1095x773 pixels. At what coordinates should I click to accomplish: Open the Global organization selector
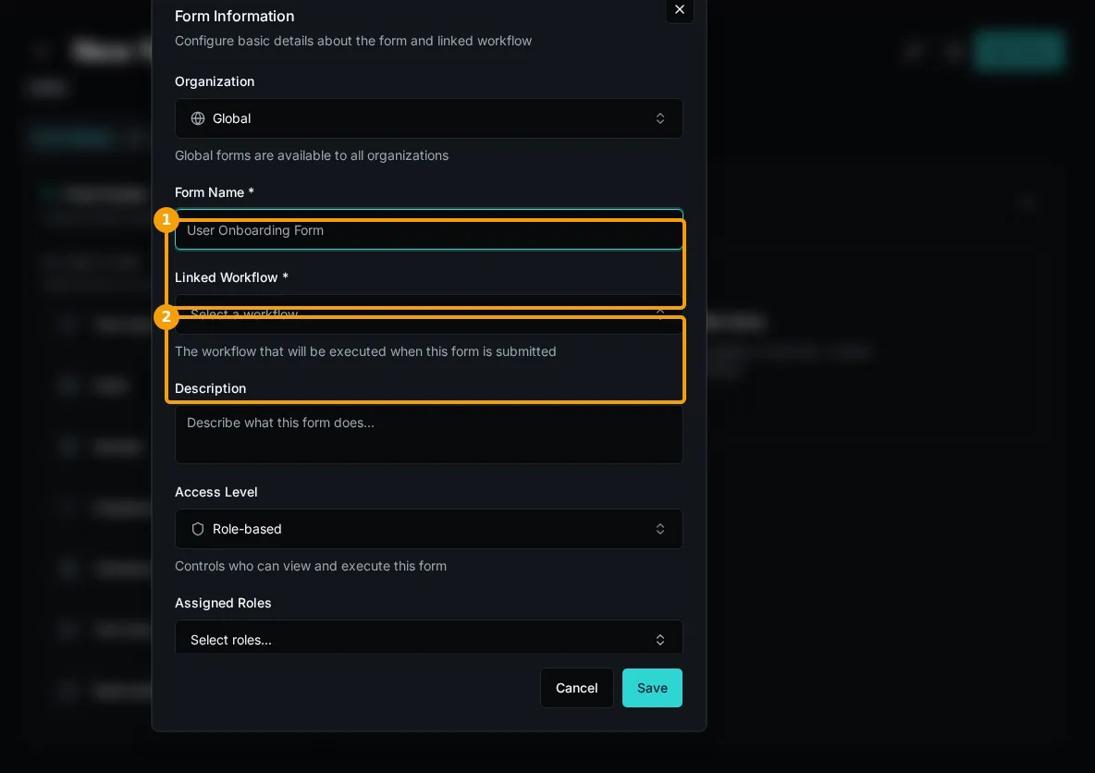(x=429, y=118)
